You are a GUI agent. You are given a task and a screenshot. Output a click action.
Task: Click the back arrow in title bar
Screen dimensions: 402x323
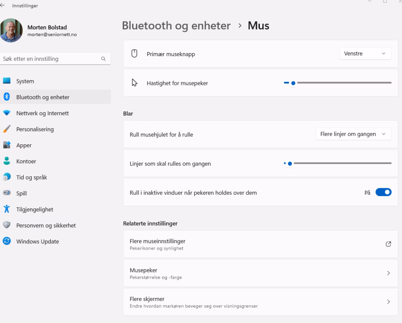pos(3,5)
